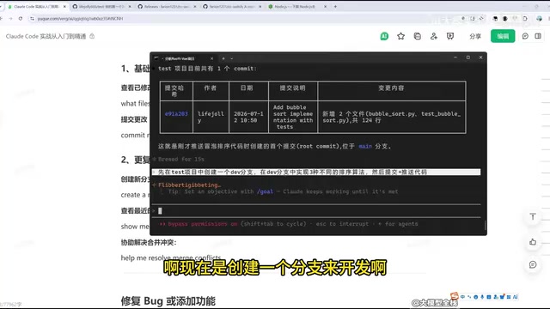This screenshot has height=309, width=550.
Task: Click the 分享 share button
Action: [x=475, y=36]
